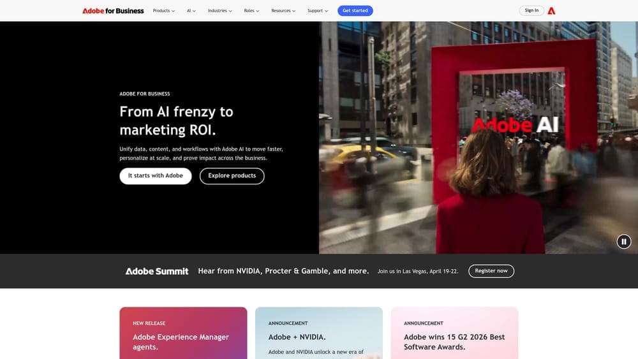Pause the hero video

coord(624,242)
